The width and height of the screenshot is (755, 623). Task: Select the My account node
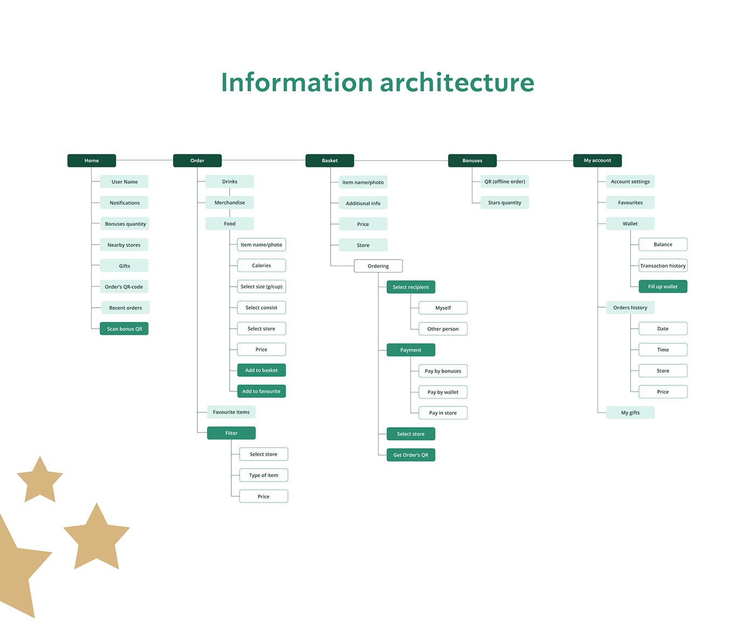coord(597,160)
